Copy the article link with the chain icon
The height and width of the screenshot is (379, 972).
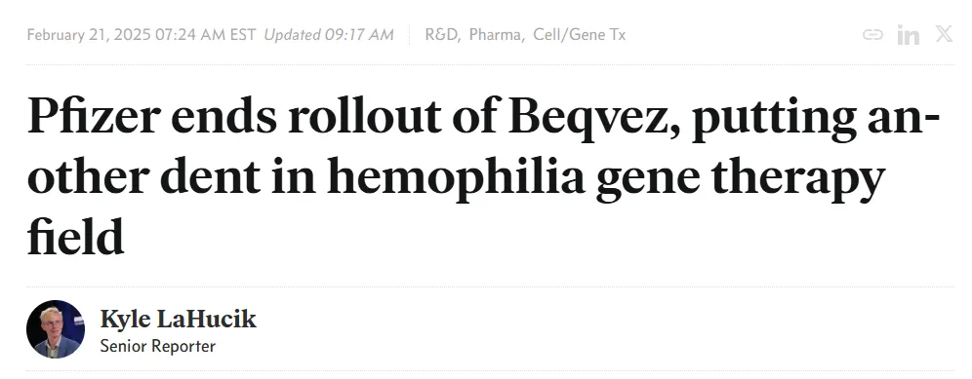pos(872,35)
